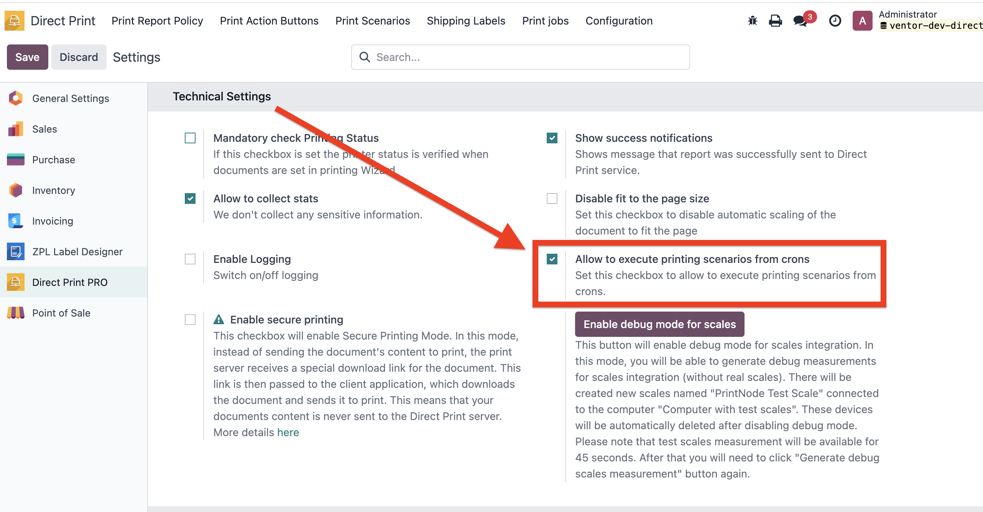
Task: Uncheck Allow to collect stats
Action: [190, 199]
